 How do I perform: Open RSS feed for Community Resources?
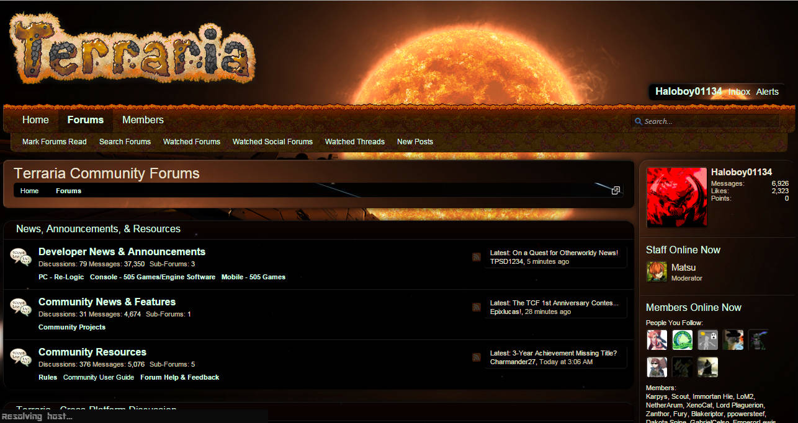[477, 357]
